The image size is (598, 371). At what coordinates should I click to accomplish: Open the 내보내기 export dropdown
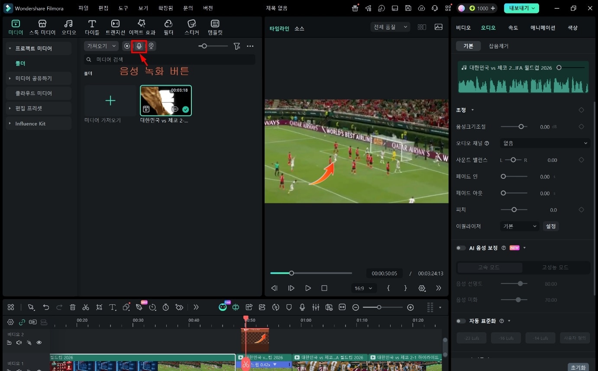[x=521, y=8]
